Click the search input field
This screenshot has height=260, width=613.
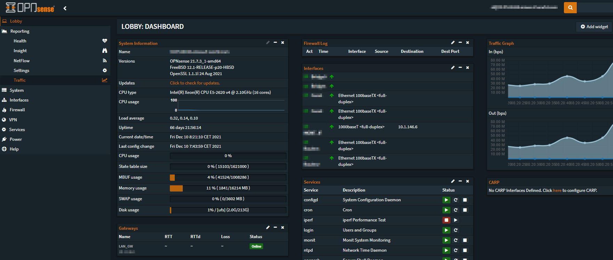tap(595, 7)
